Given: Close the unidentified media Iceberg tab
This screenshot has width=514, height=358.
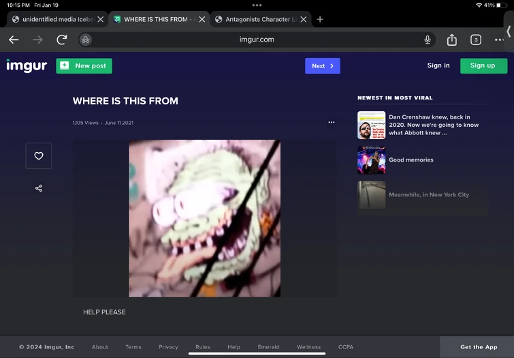Looking at the screenshot, I should pos(101,19).
